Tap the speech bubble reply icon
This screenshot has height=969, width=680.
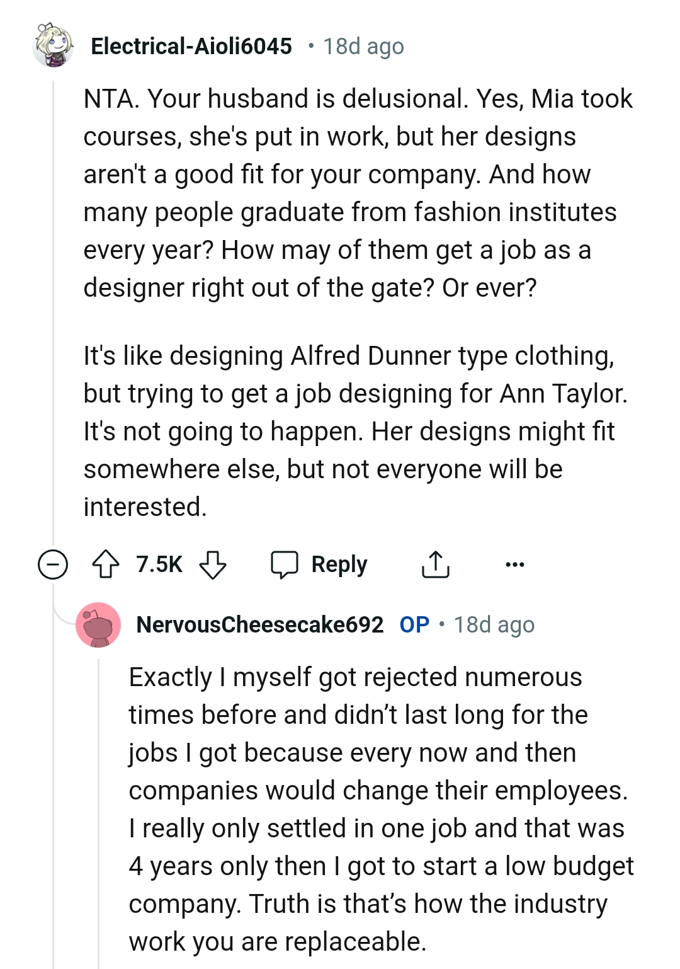pyautogui.click(x=285, y=564)
